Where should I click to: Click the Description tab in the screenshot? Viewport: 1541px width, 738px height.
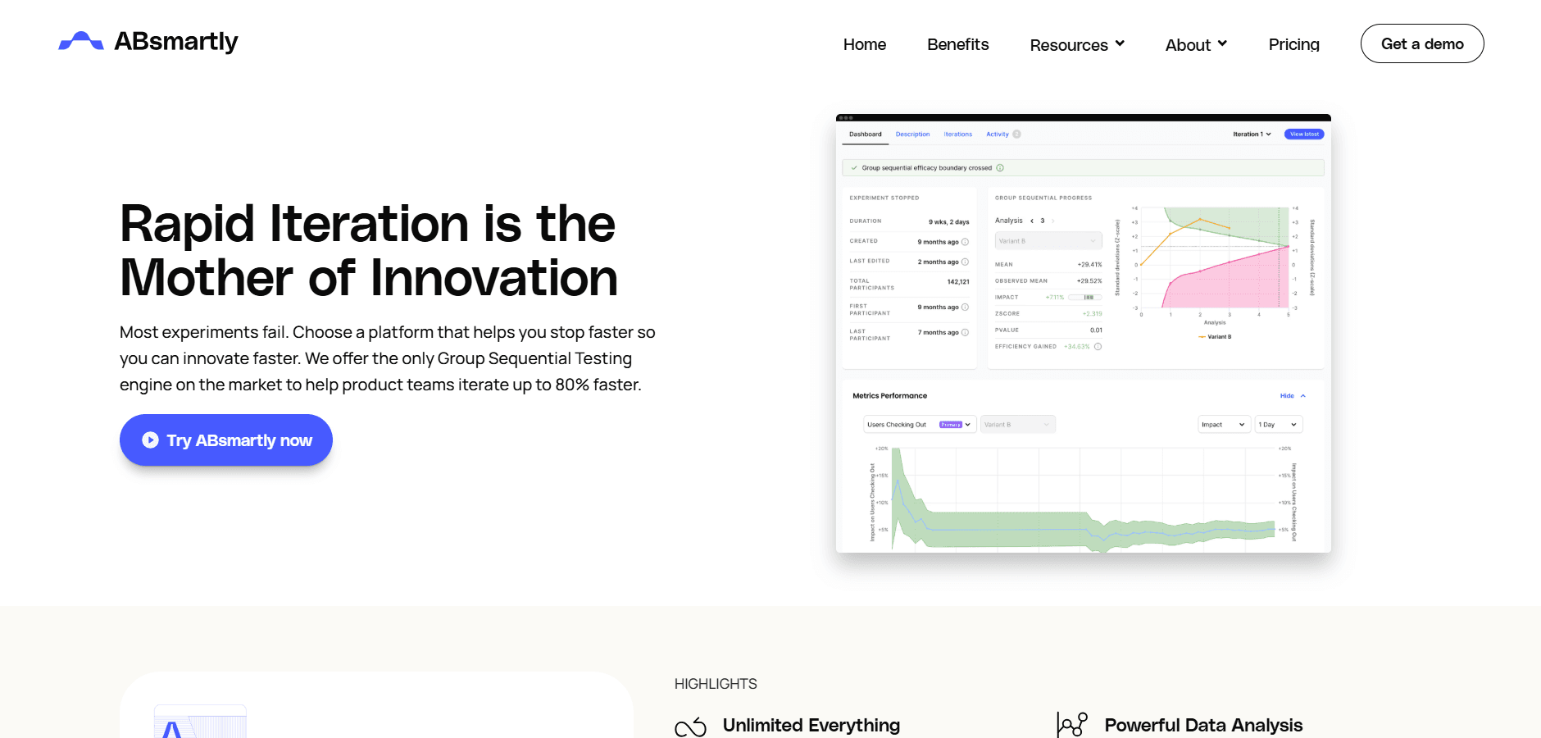912,134
